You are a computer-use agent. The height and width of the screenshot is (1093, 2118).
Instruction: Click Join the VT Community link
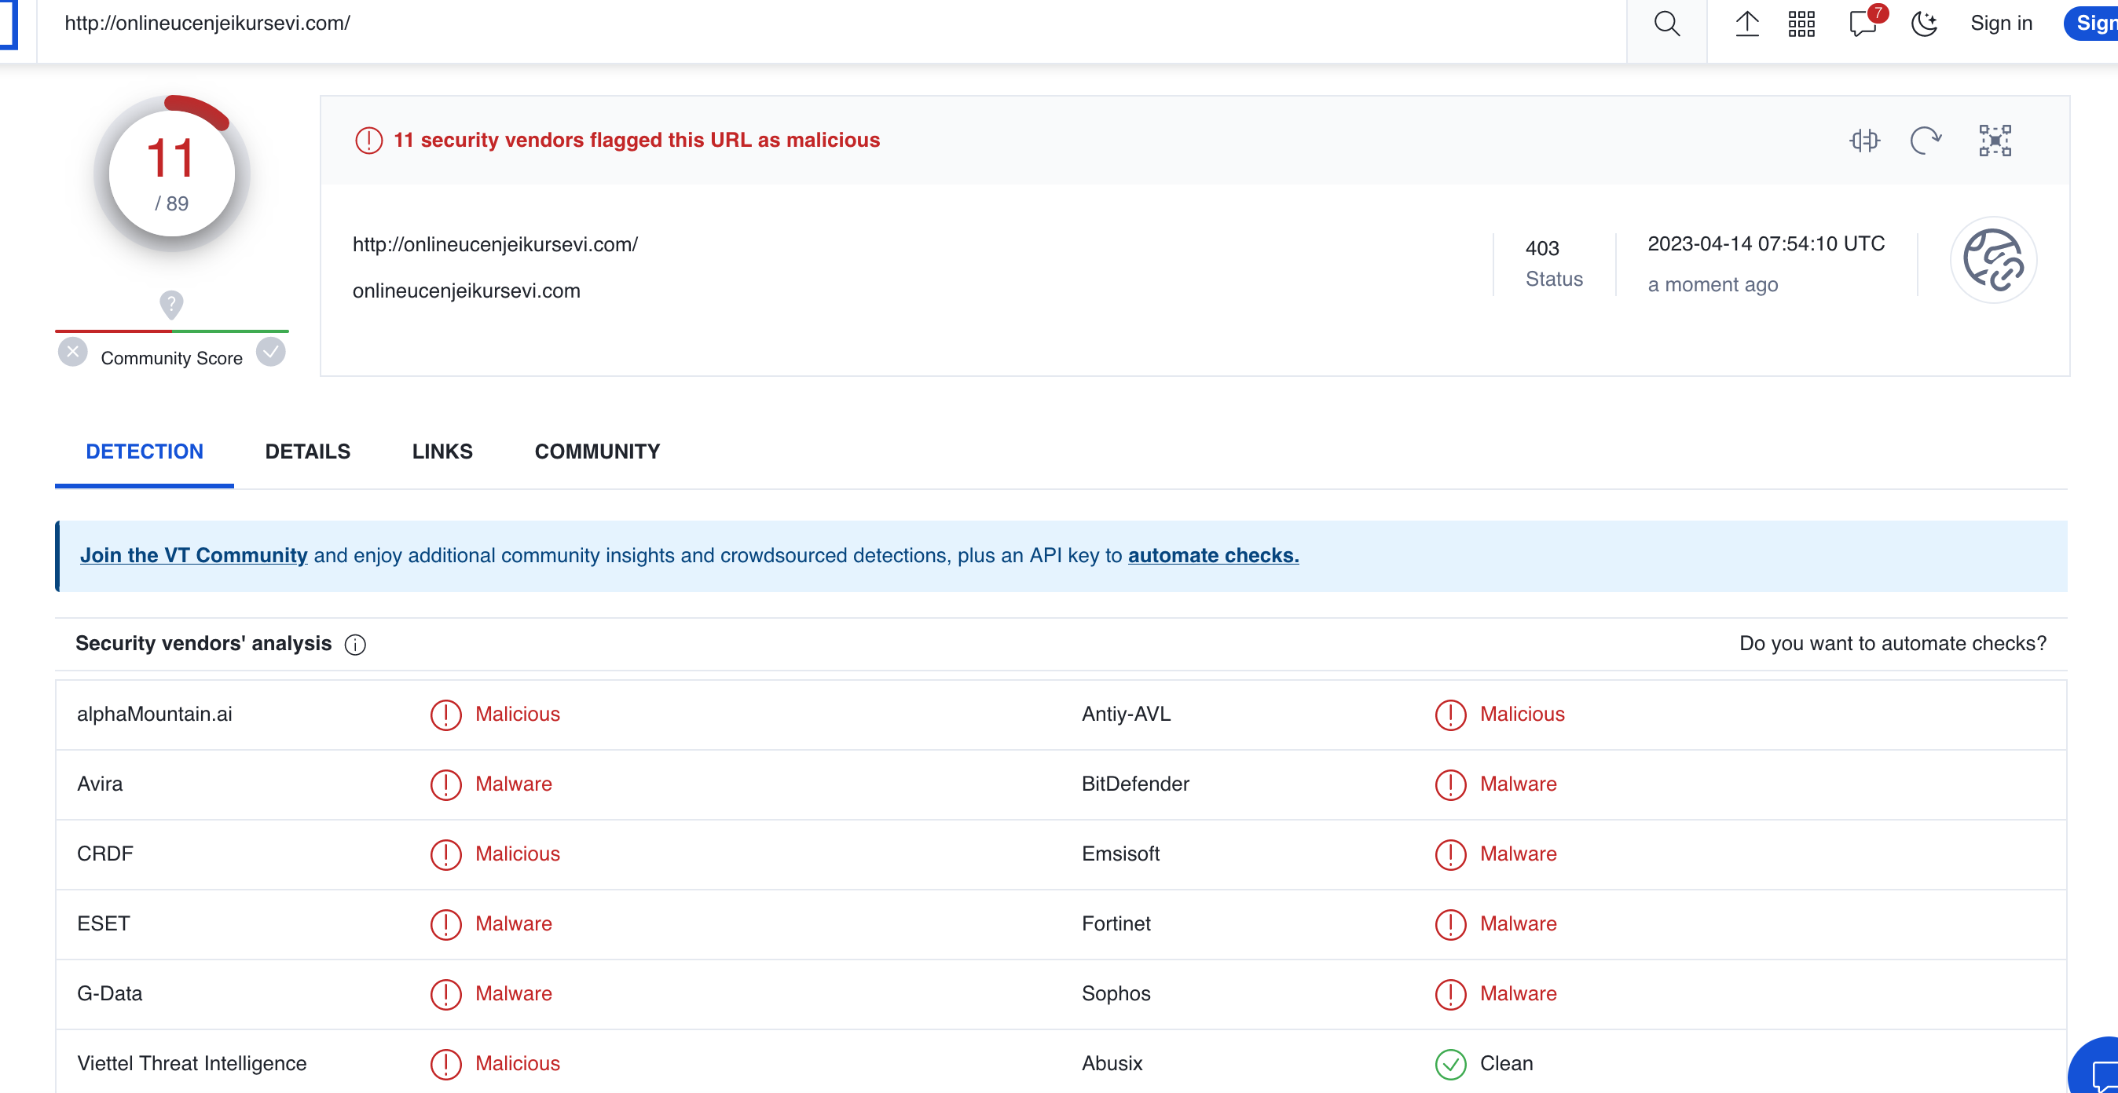tap(193, 556)
